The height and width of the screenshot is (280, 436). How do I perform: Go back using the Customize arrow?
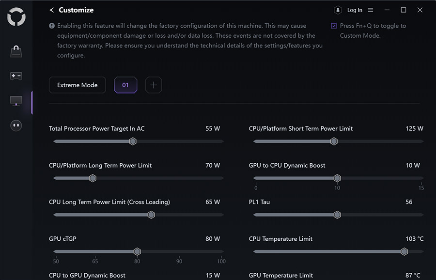click(x=52, y=10)
